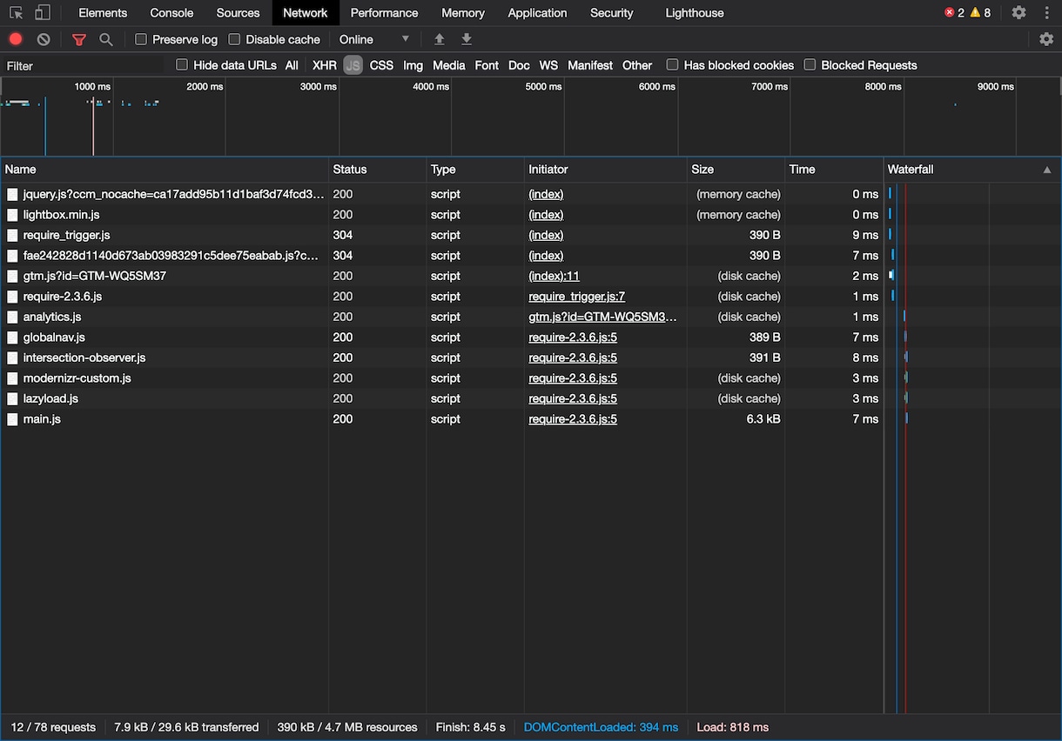The height and width of the screenshot is (741, 1062).
Task: Toggle the device toolbar icon
Action: [43, 13]
